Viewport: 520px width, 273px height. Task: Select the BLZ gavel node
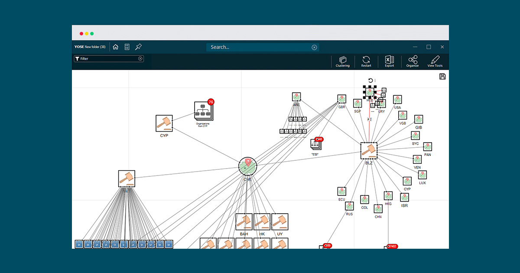coord(369,150)
